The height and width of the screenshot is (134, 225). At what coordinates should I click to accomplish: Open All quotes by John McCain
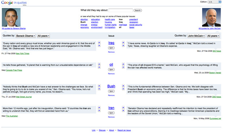click(209, 28)
